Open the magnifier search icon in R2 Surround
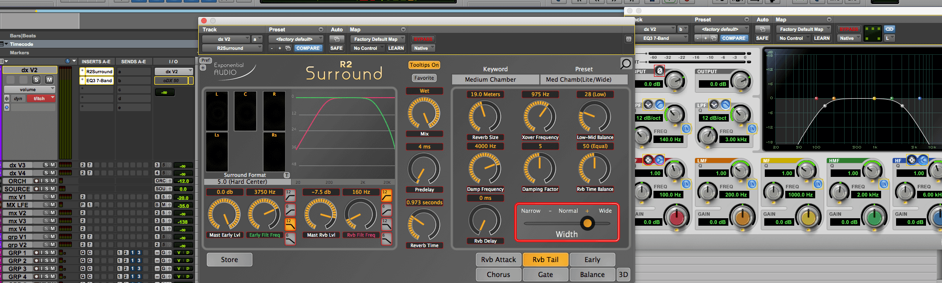This screenshot has width=942, height=283. point(626,63)
